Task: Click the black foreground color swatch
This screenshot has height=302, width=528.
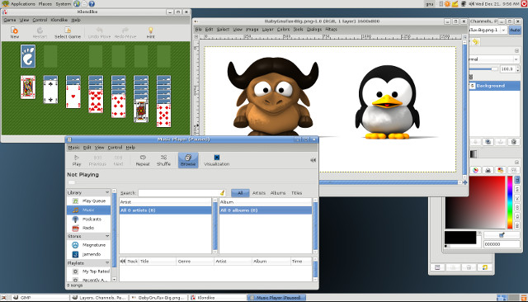Action: tap(460, 238)
